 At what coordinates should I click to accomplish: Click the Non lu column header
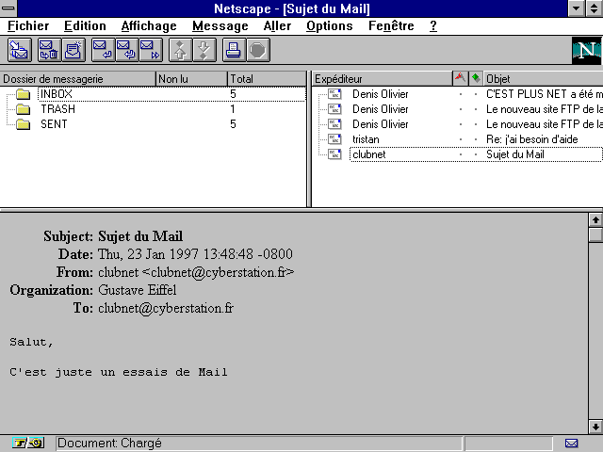point(191,79)
